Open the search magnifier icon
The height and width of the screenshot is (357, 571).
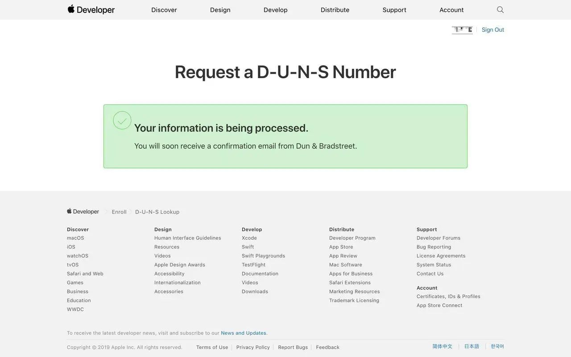point(500,9)
